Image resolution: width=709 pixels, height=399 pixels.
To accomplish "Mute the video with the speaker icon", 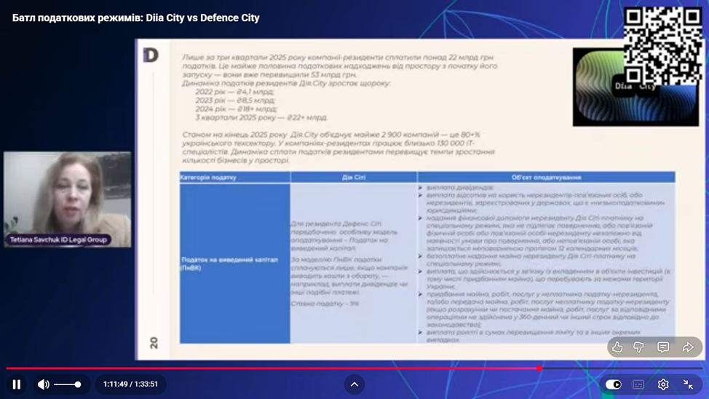I will coord(44,384).
